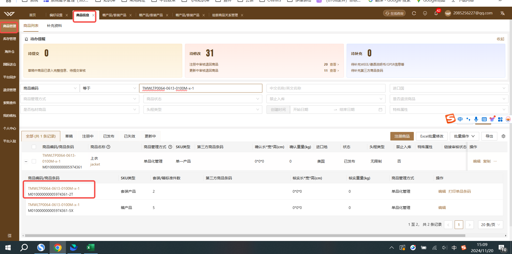Select the 已失效 status tab
The width and height of the screenshot is (512, 254).
[x=130, y=136]
